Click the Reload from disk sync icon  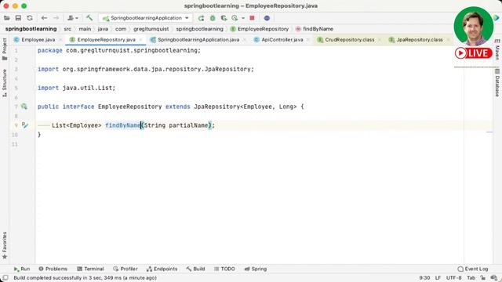click(30, 18)
